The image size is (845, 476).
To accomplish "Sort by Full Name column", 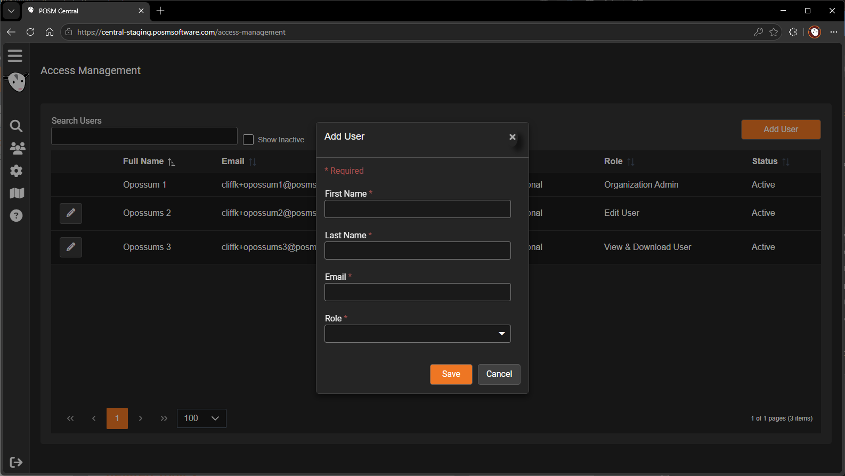I will 149,162.
